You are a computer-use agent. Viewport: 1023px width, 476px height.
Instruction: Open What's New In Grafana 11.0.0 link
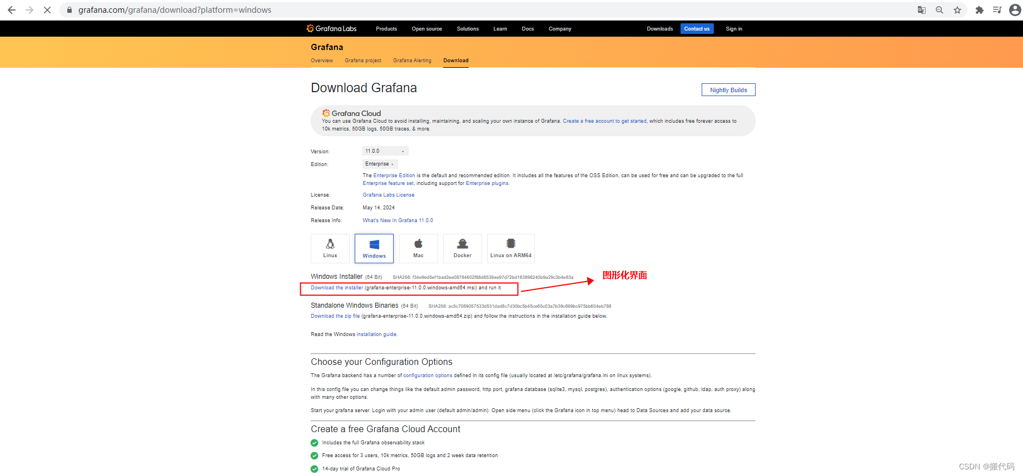[398, 221]
